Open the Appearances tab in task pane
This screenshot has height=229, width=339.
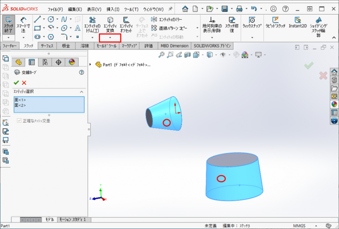tap(334, 104)
